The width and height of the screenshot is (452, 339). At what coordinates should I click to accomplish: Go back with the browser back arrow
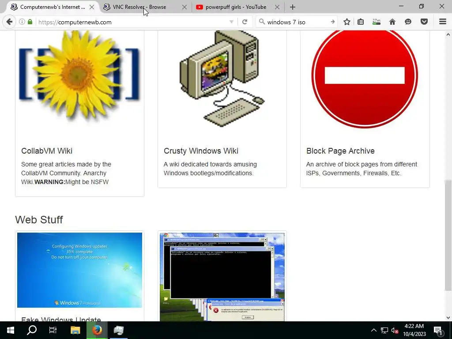[9, 22]
